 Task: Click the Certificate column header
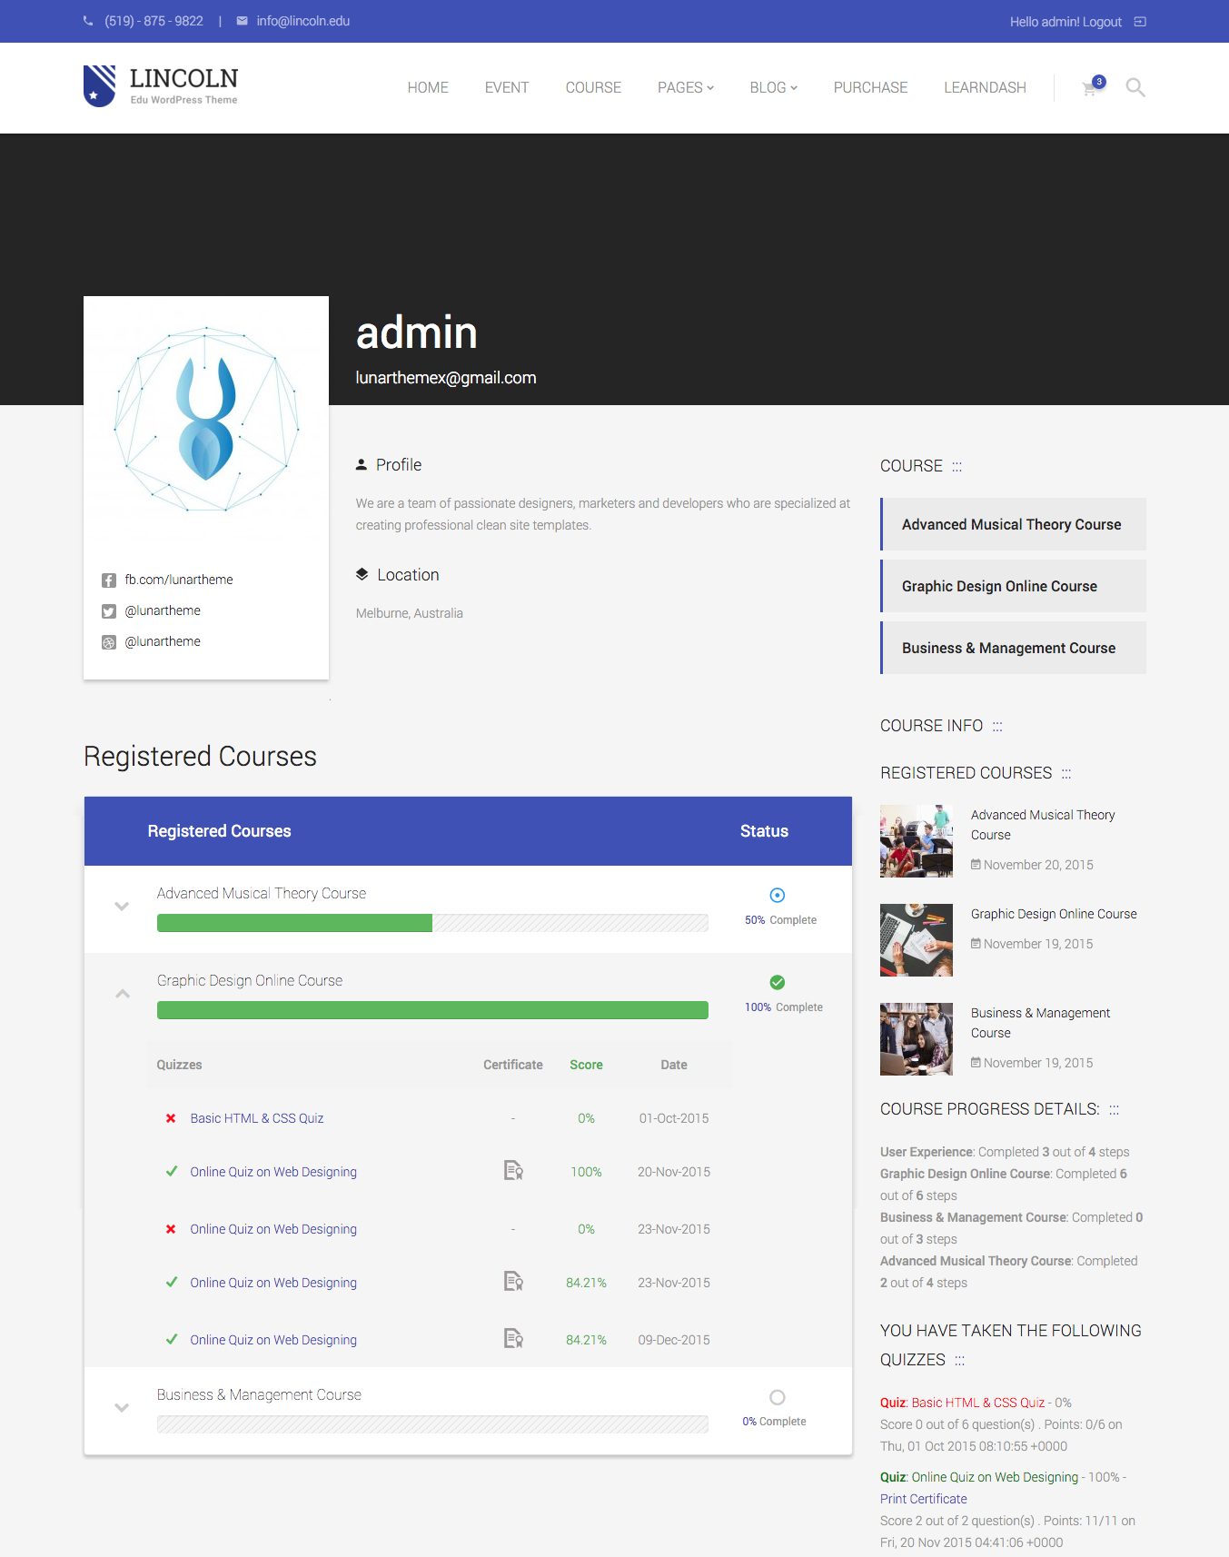(x=513, y=1065)
